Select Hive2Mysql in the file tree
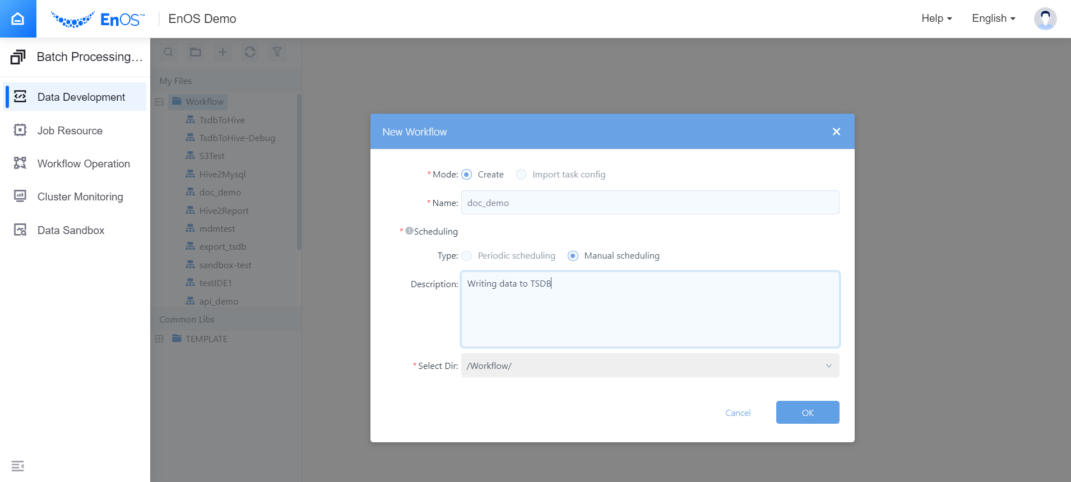This screenshot has width=1071, height=482. pos(222,174)
